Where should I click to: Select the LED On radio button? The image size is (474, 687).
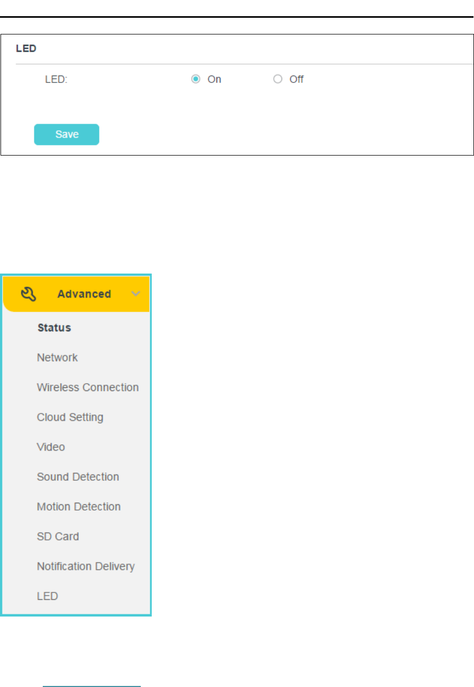[x=196, y=79]
